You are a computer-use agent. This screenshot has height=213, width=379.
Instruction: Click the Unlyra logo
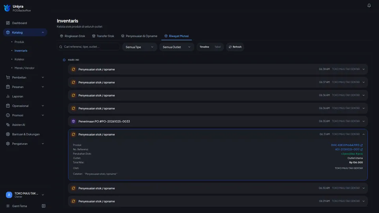click(x=7, y=8)
